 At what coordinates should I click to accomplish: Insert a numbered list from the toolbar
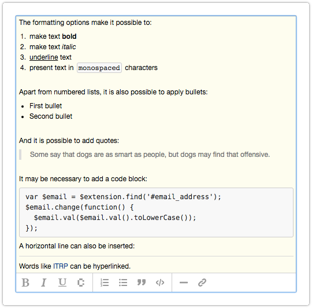point(105,283)
